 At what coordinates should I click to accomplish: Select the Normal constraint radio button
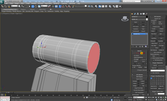[x=158, y=24]
